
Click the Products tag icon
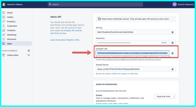pyautogui.click(x=4, y=21)
